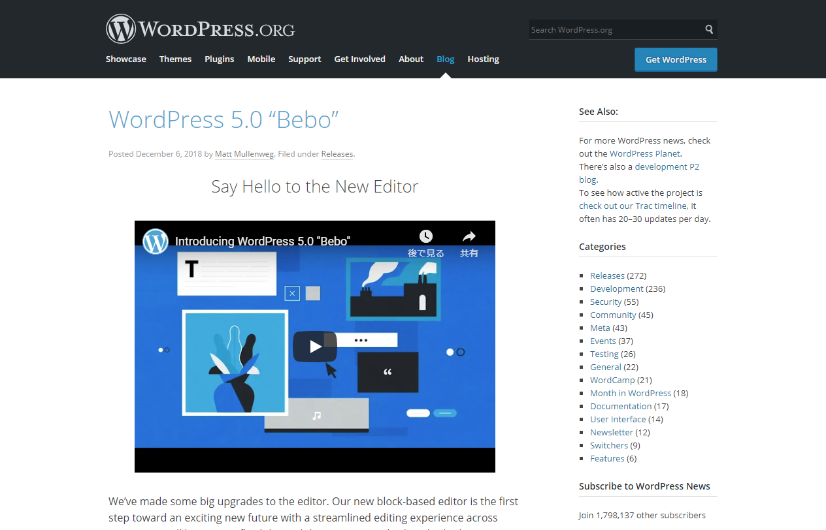Click the Share arrow icon on video

(x=469, y=236)
